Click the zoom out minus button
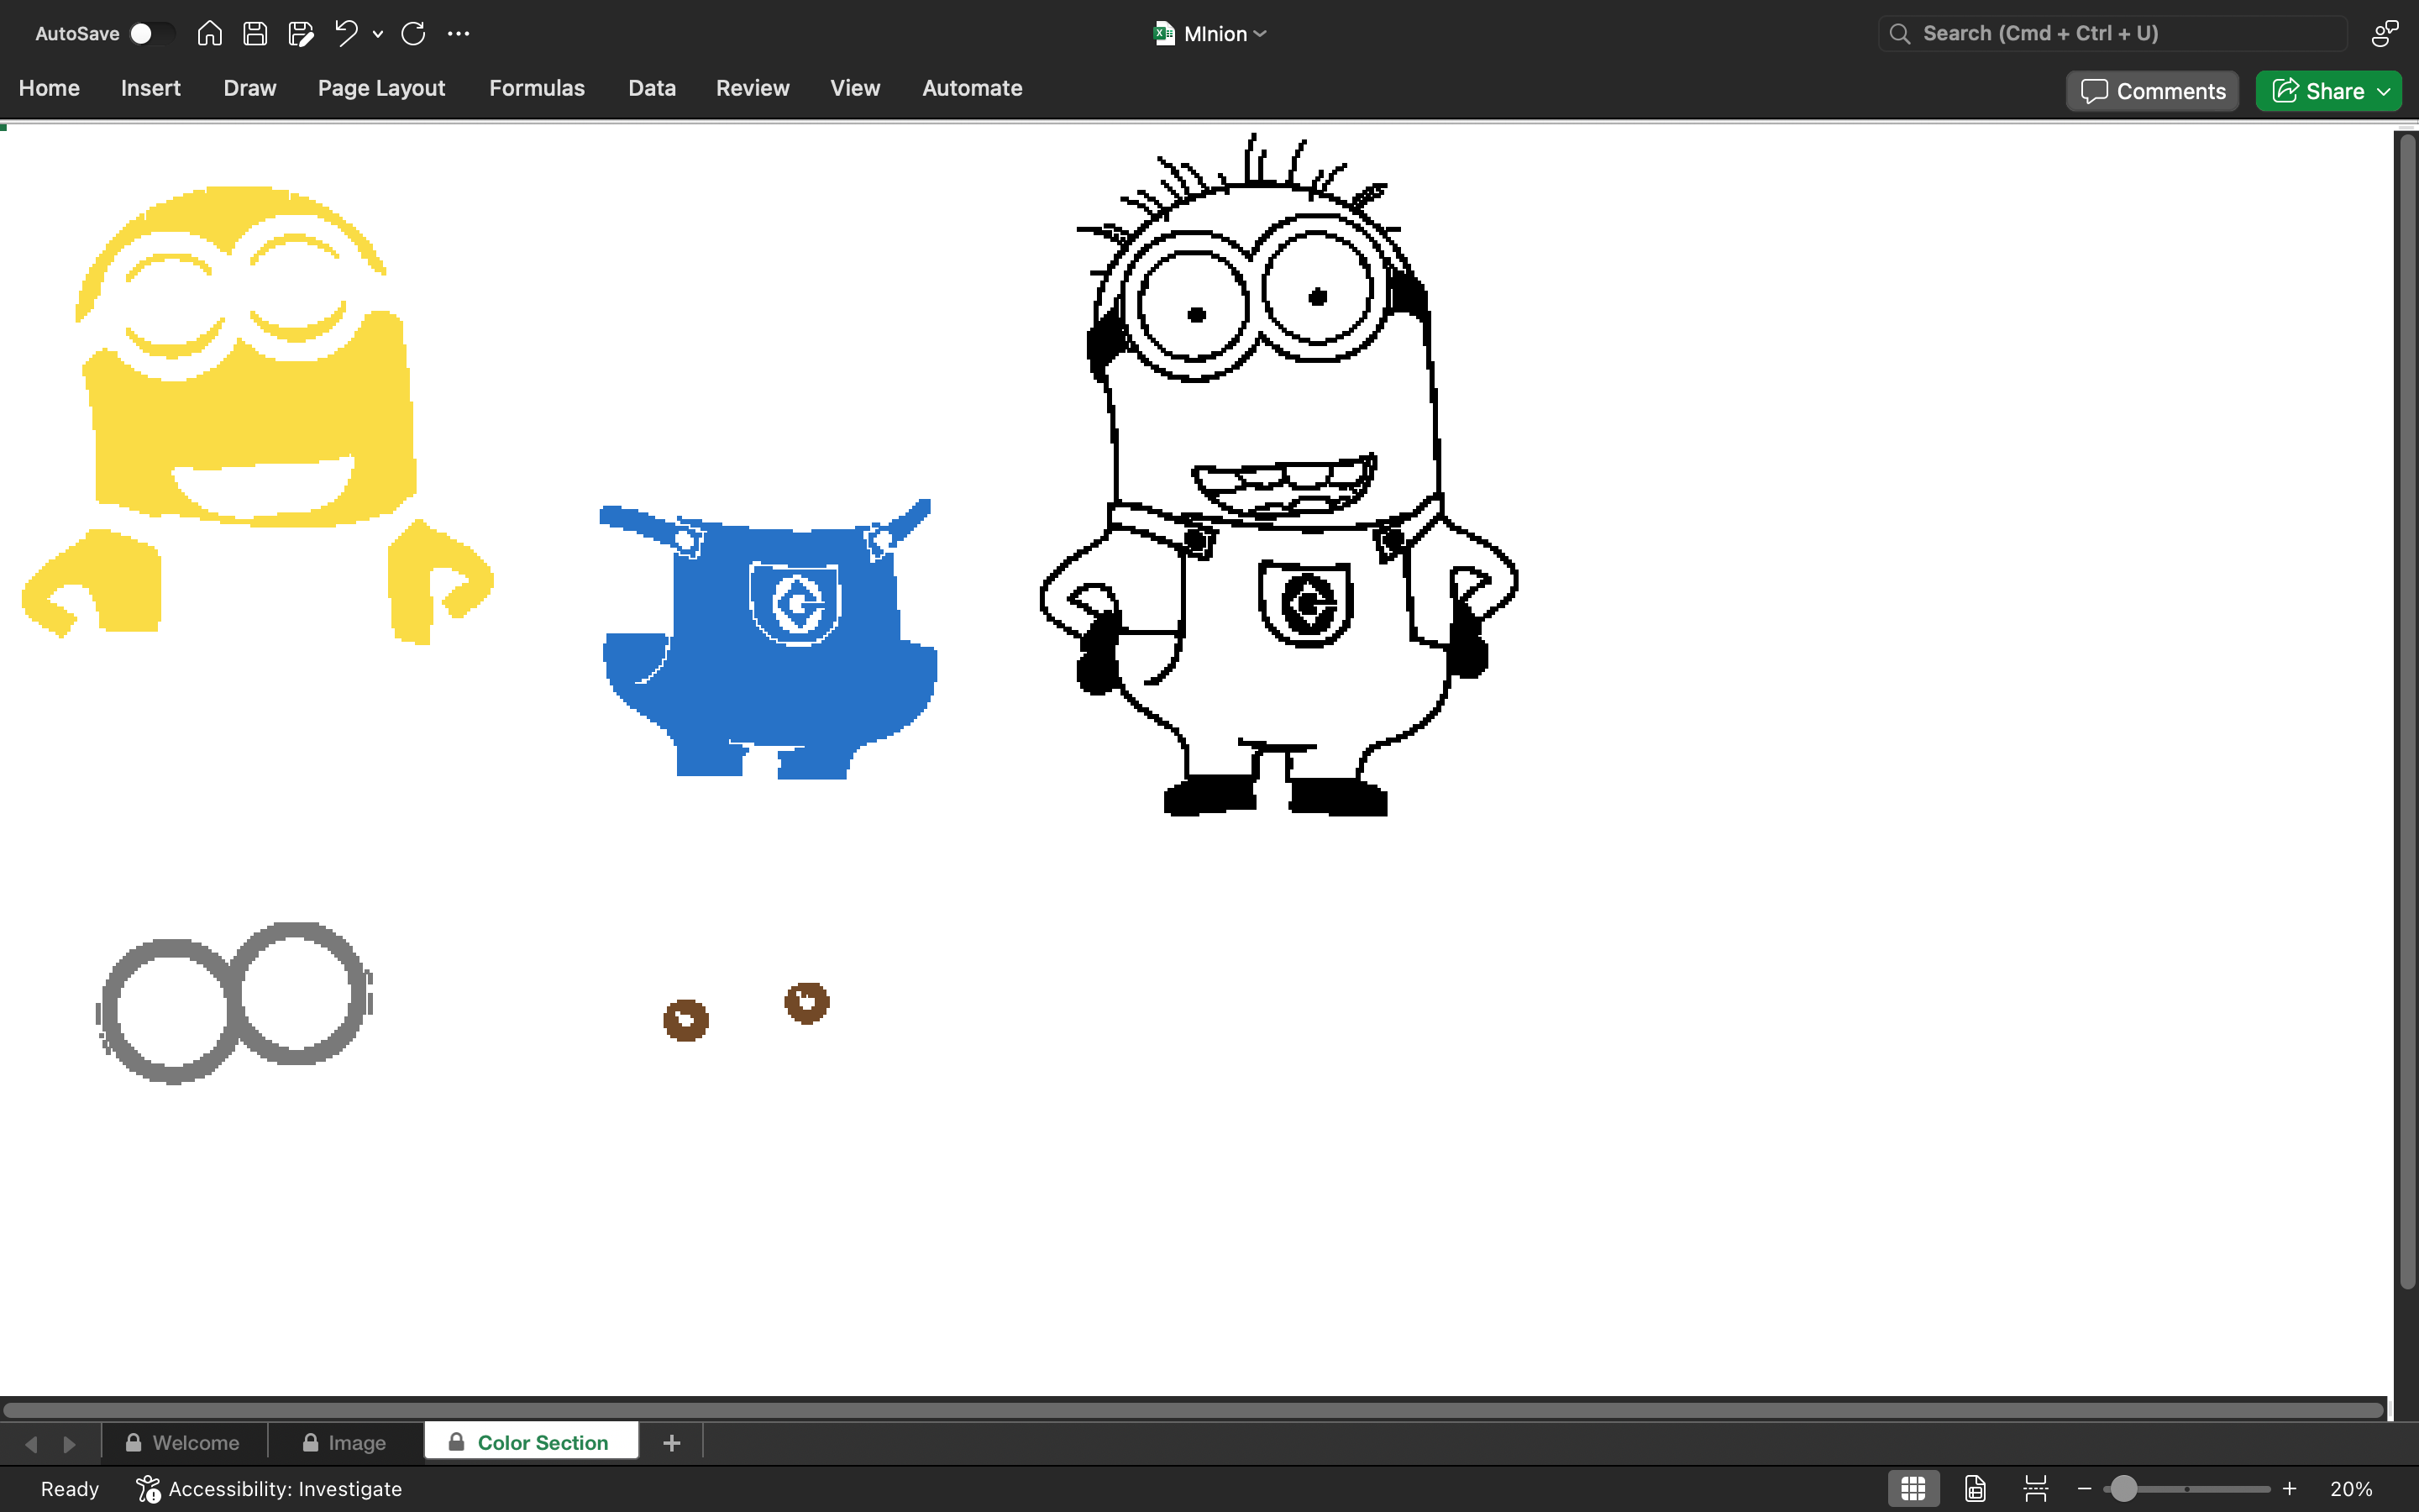2419x1512 pixels. click(2084, 1489)
